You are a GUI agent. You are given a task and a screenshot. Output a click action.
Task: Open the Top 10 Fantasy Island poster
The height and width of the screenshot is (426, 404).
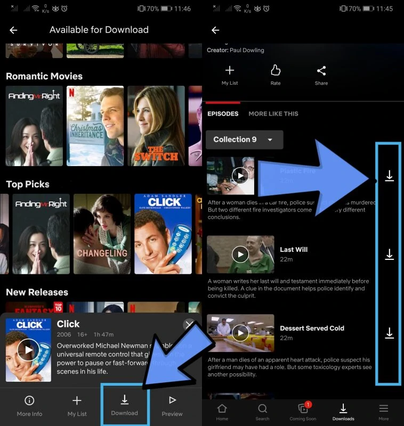click(34, 307)
